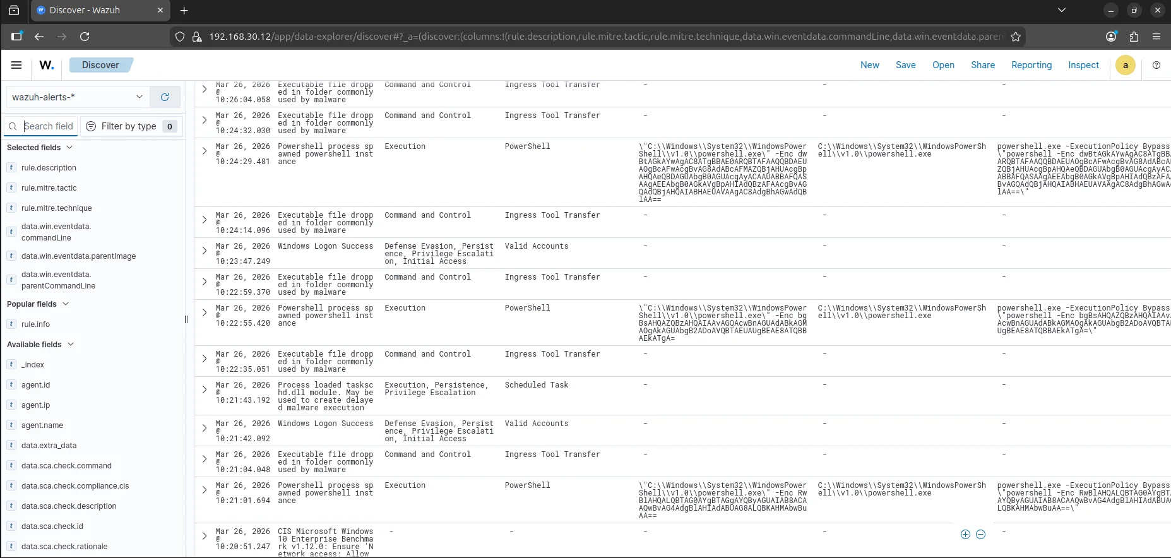Expand the Scheduled Task alert row
The width and height of the screenshot is (1171, 558).
(x=205, y=389)
